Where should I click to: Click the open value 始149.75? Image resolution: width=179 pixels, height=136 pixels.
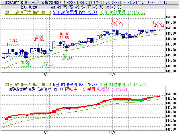tap(59, 7)
